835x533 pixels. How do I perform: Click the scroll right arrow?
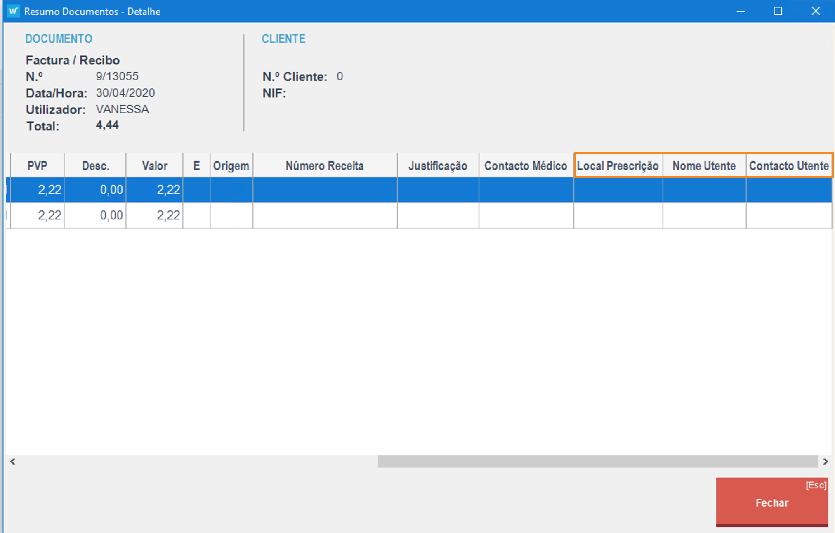pyautogui.click(x=825, y=461)
